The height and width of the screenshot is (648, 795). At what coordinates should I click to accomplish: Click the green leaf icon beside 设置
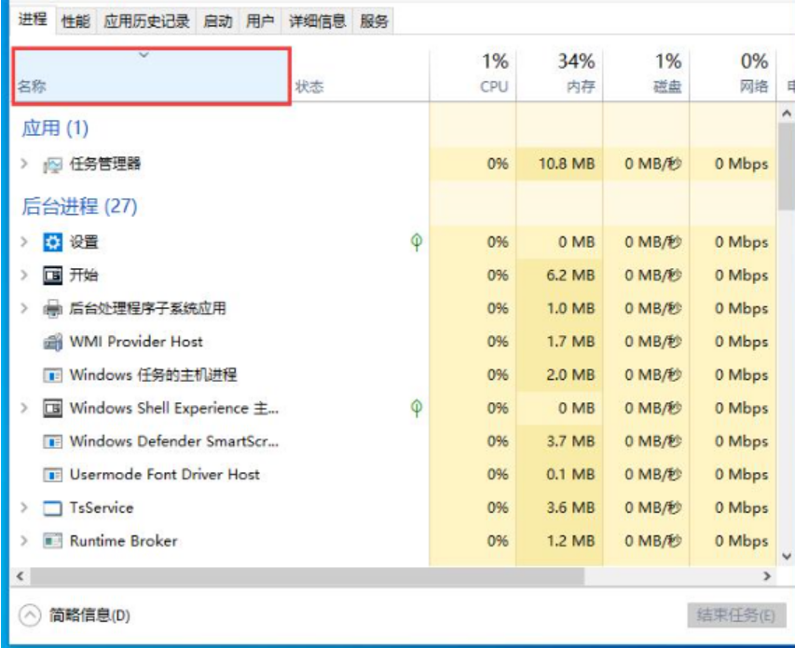pos(417,242)
